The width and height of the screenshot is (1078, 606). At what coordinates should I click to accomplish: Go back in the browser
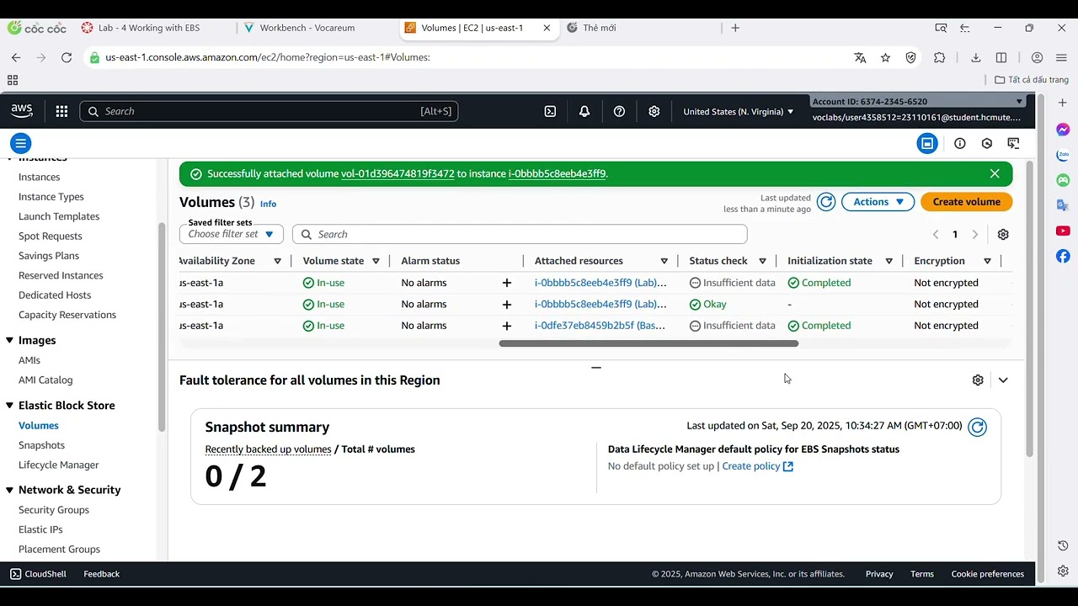(16, 57)
